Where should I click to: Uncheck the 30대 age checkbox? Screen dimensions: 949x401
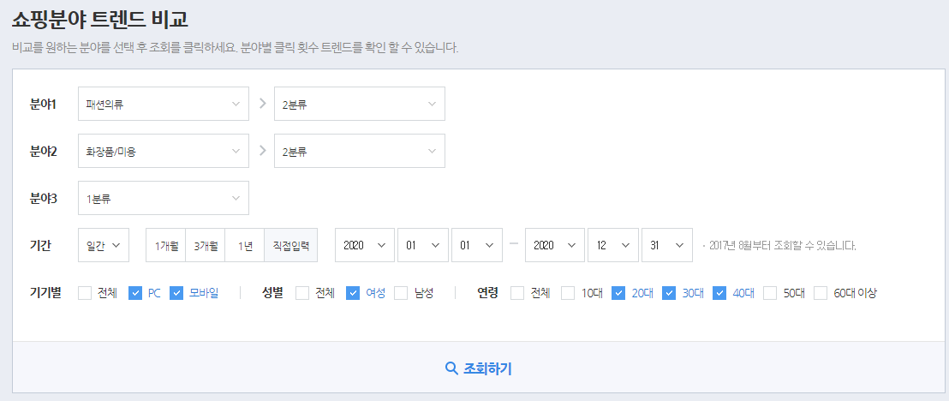point(669,293)
